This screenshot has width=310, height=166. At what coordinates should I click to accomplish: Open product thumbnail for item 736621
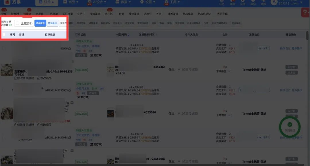click(7, 70)
